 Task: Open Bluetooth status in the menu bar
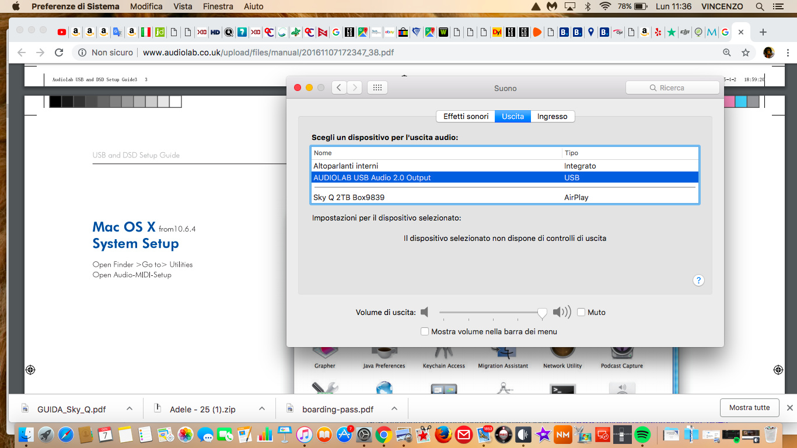[x=588, y=6]
